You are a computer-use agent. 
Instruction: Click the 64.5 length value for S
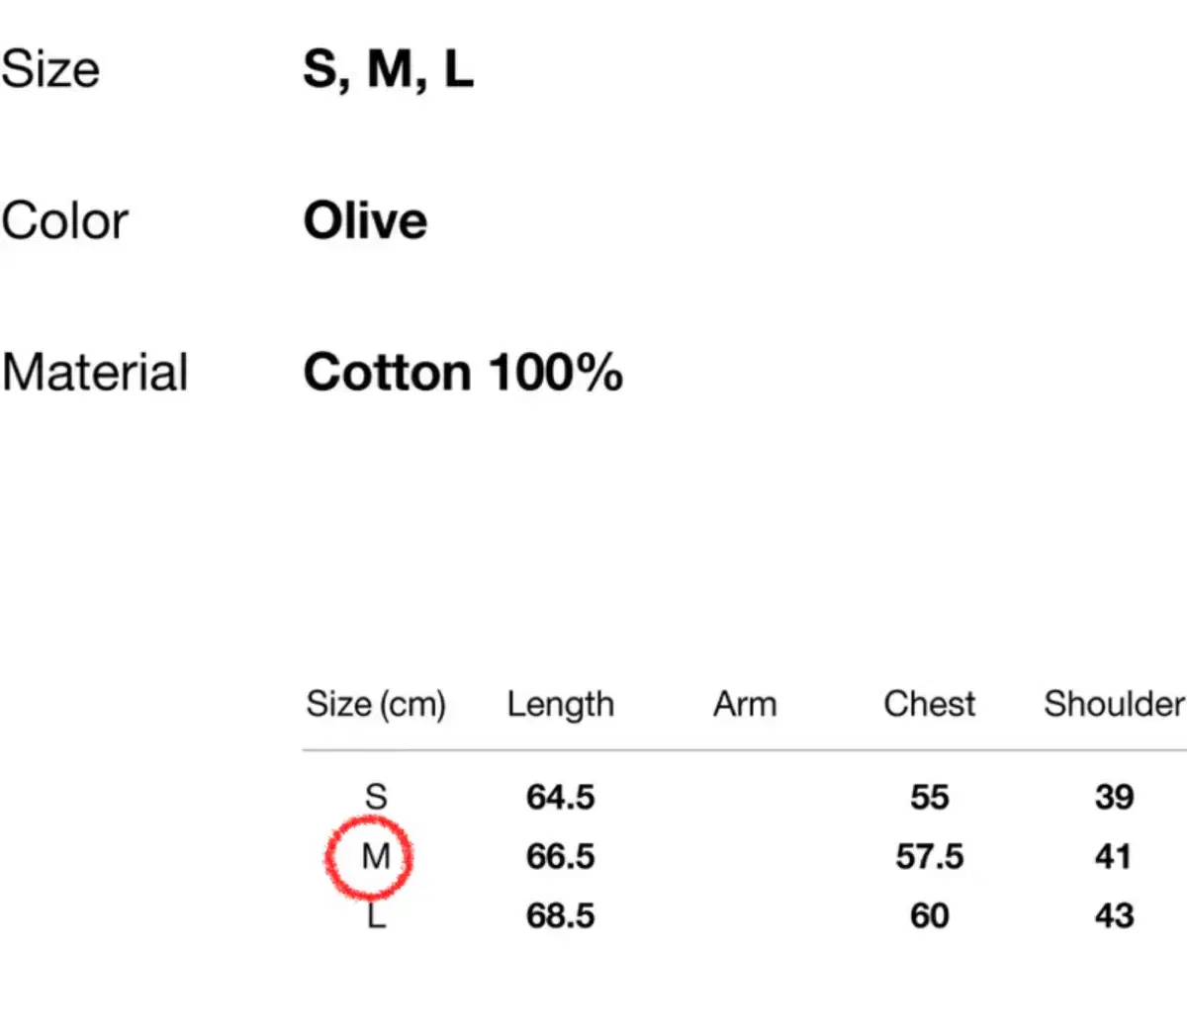(x=560, y=797)
